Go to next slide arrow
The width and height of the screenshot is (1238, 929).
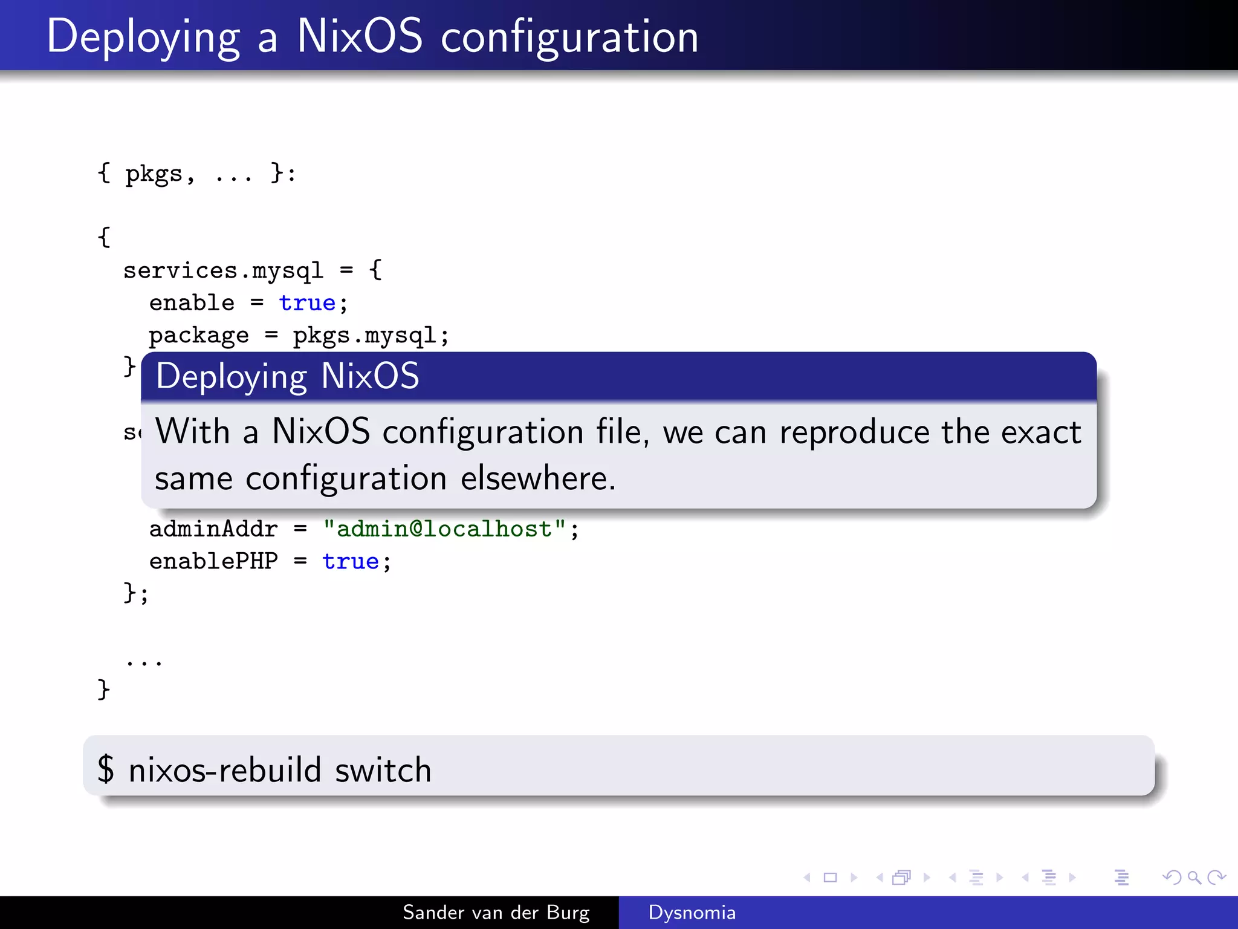854,878
